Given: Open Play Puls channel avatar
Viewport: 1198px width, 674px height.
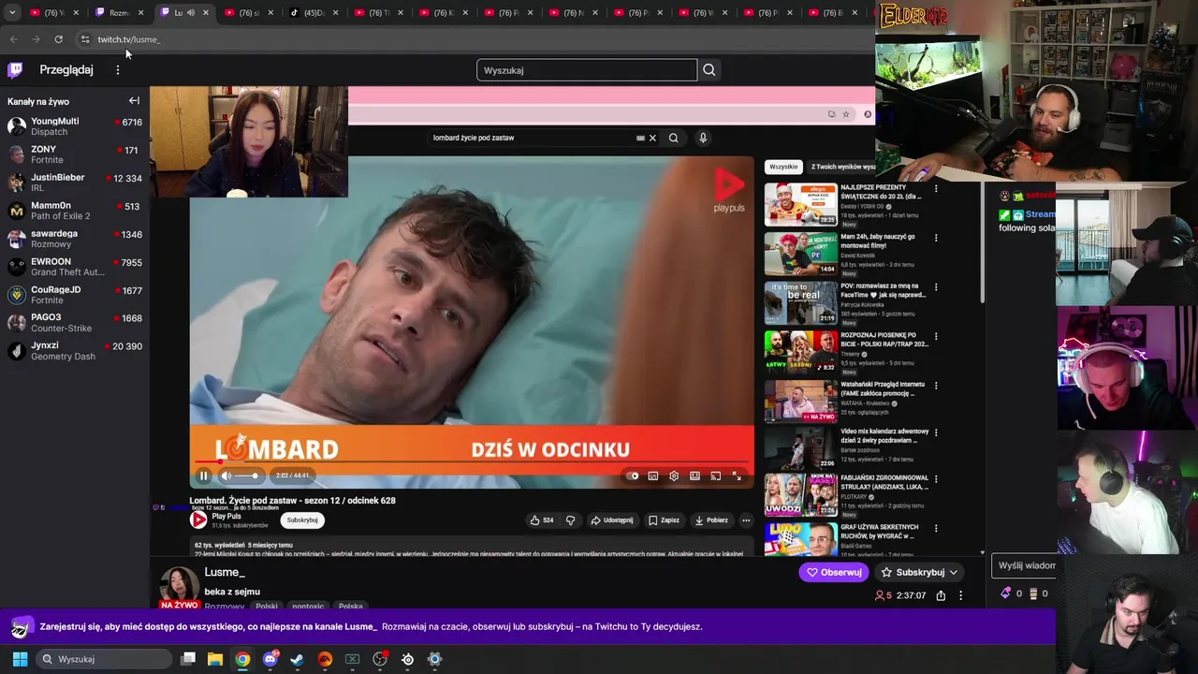Looking at the screenshot, I should pyautogui.click(x=198, y=520).
